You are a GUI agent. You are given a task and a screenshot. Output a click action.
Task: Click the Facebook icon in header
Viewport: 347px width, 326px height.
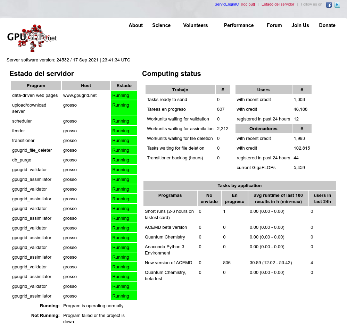click(329, 5)
